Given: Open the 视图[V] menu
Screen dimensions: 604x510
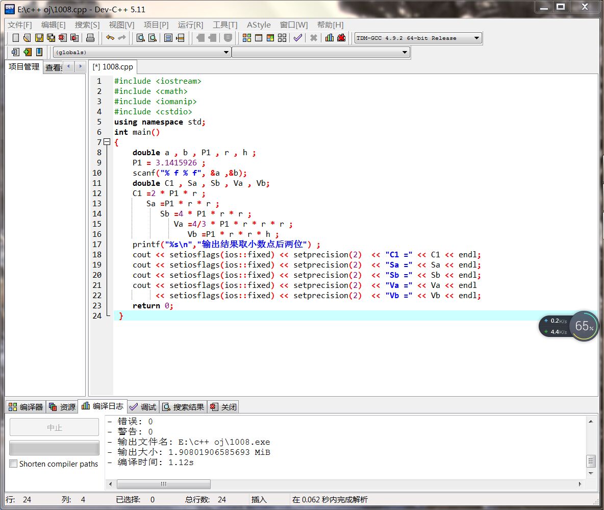Looking at the screenshot, I should click(x=122, y=25).
